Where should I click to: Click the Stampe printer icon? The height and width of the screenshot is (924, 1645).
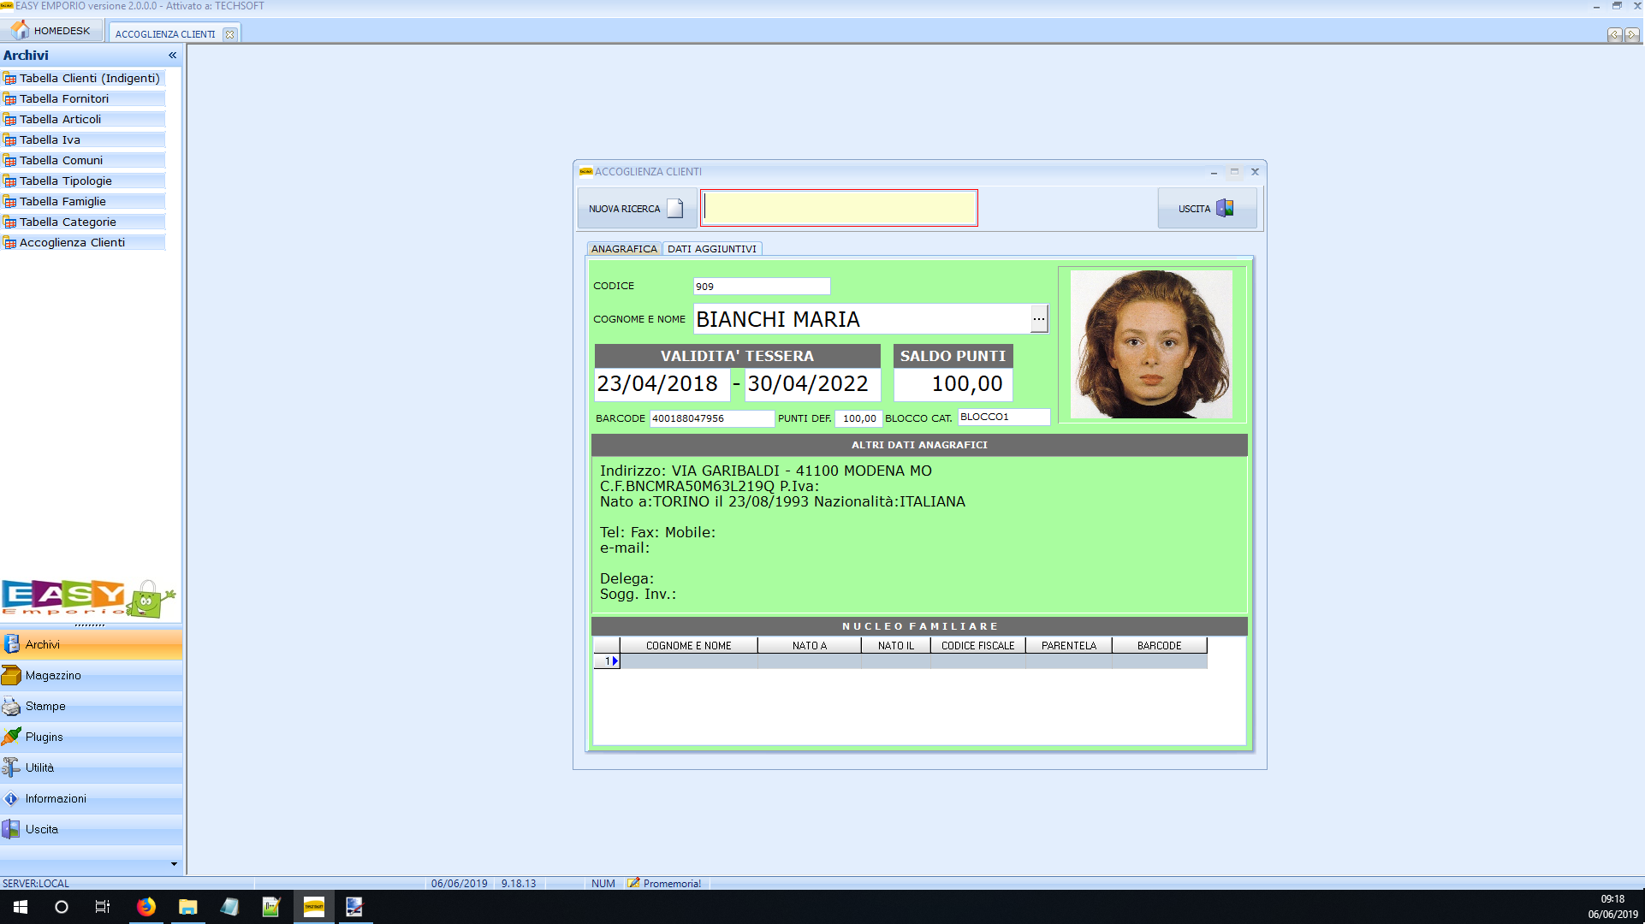click(x=11, y=706)
